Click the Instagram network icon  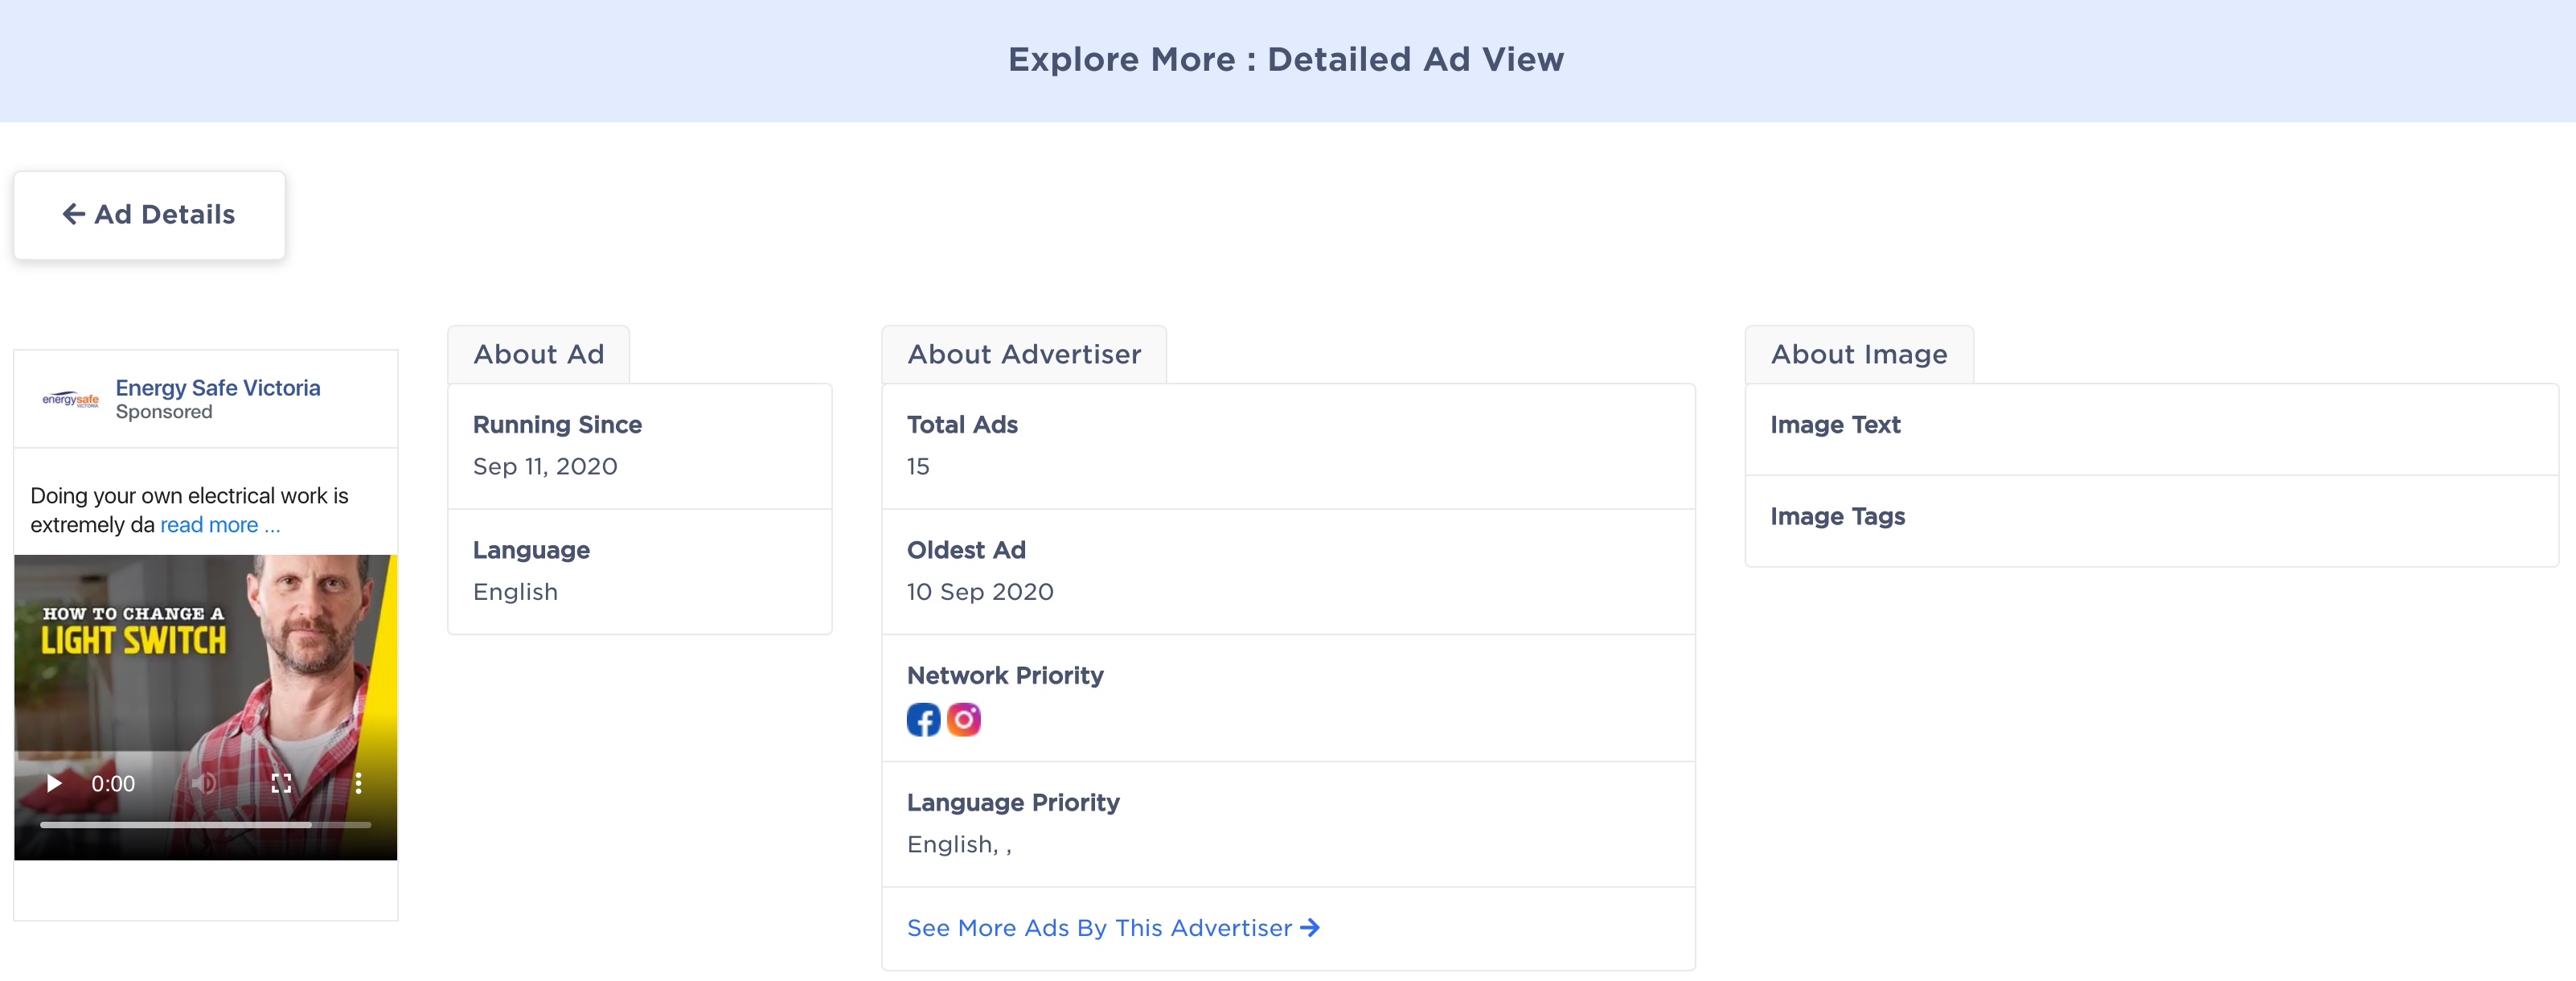(963, 719)
